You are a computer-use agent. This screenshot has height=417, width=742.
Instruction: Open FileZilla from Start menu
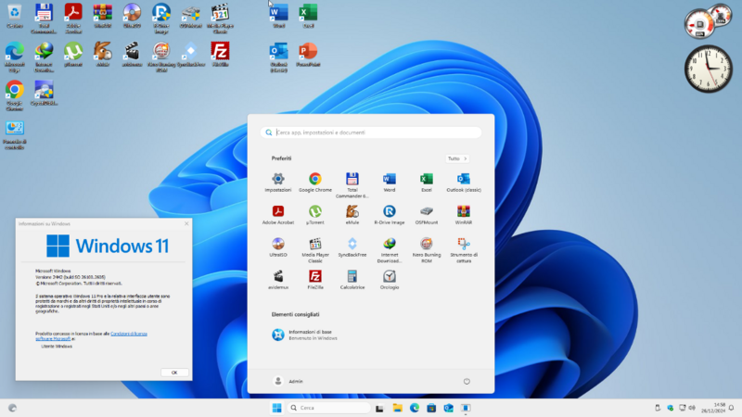pyautogui.click(x=315, y=276)
